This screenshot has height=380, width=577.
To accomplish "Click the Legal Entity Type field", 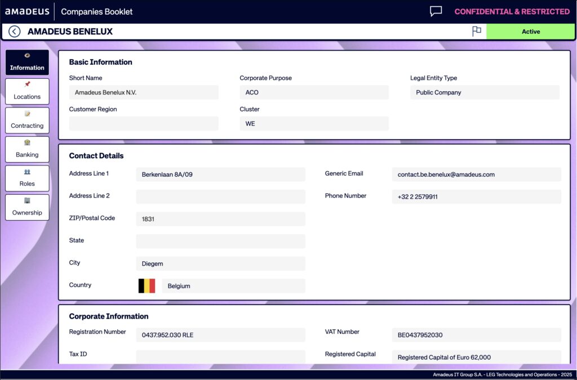I will [x=485, y=92].
